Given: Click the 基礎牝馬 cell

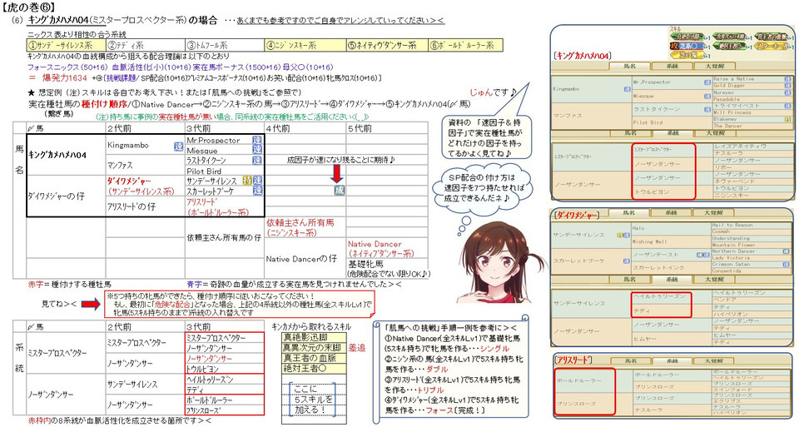Looking at the screenshot, I should coord(387,269).
